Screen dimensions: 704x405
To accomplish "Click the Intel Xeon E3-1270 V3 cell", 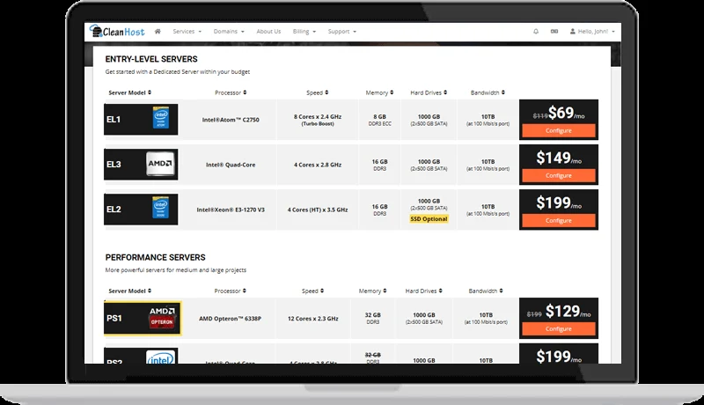I will click(x=231, y=210).
